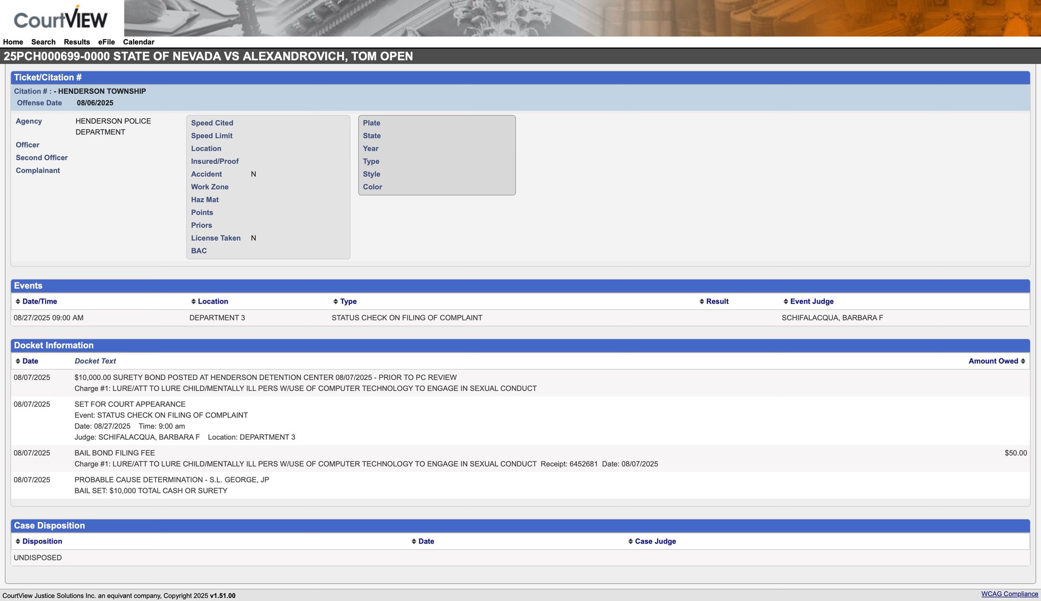Open the eFile menu item
This screenshot has width=1041, height=601.
click(106, 42)
